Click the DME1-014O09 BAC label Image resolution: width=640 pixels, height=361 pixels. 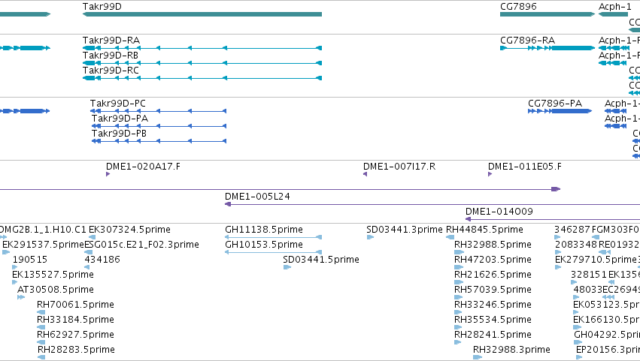pos(499,212)
